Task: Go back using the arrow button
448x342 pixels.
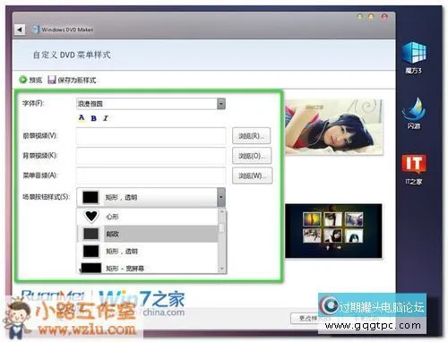Action: [x=20, y=30]
